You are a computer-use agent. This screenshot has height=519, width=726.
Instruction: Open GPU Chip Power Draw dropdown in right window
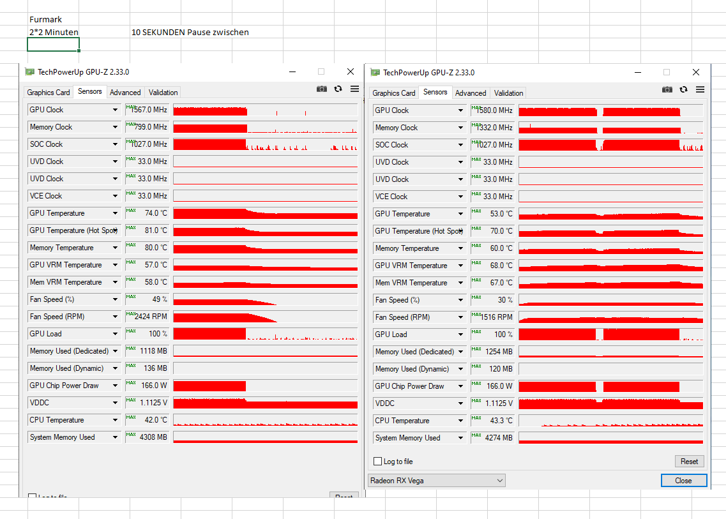pyautogui.click(x=460, y=386)
